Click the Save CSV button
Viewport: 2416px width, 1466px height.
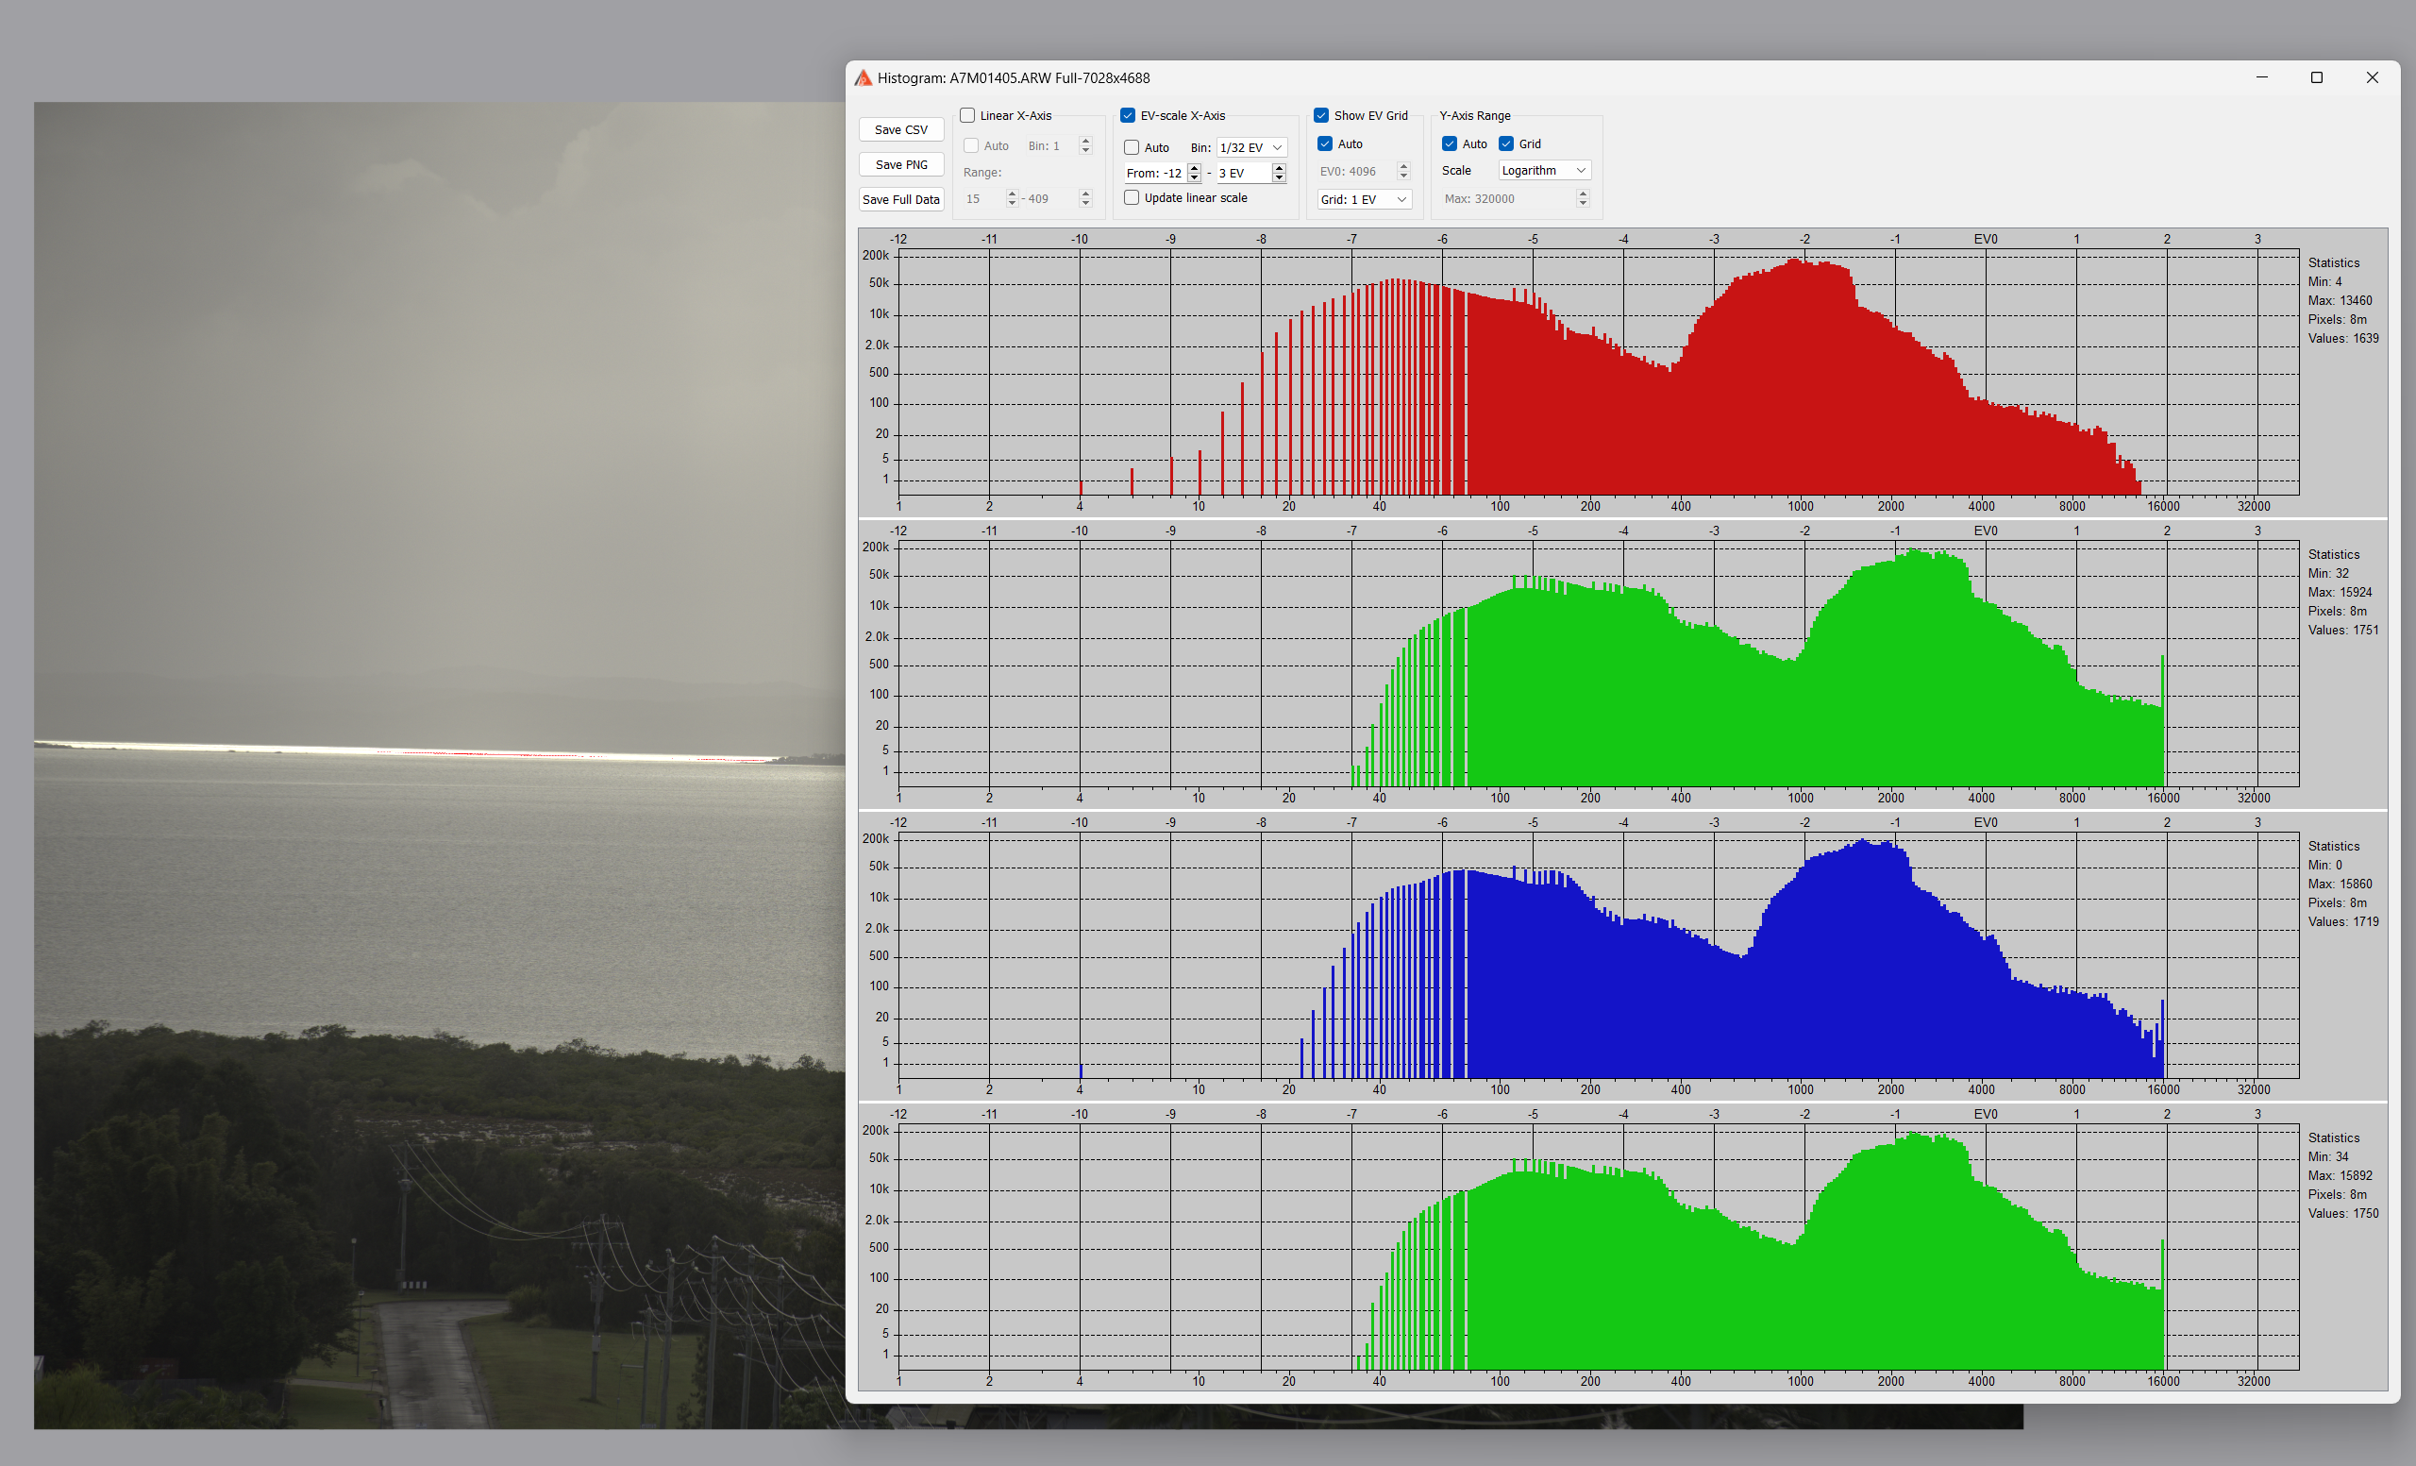[x=900, y=129]
